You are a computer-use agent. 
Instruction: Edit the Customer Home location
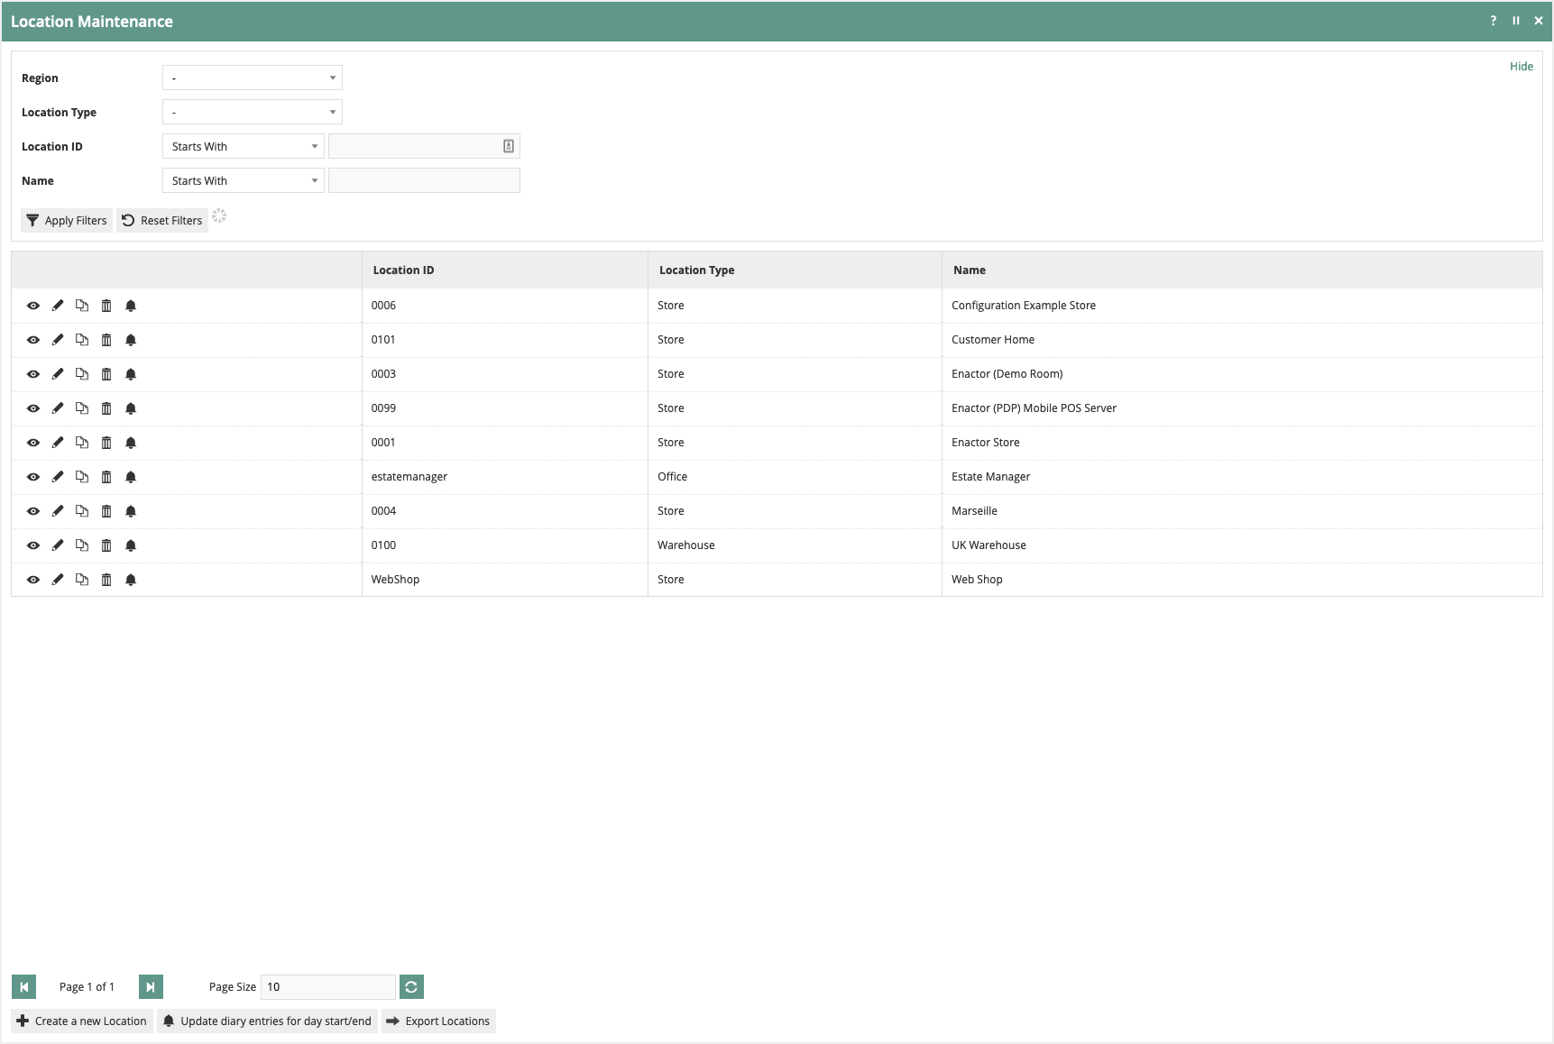58,339
